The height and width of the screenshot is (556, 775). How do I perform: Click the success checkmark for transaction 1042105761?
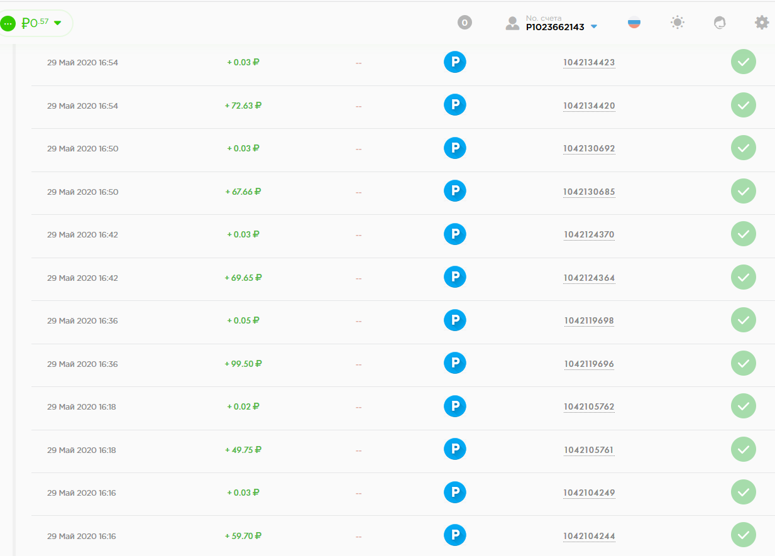[744, 449]
